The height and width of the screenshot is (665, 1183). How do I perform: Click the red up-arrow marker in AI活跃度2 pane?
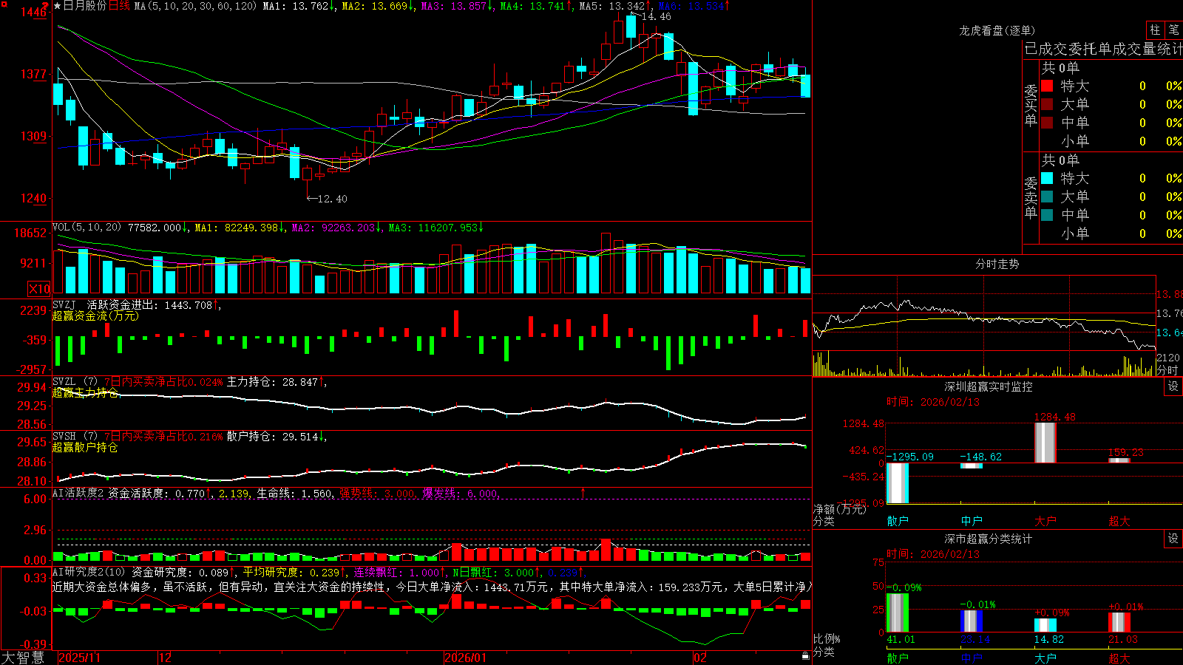click(x=583, y=492)
